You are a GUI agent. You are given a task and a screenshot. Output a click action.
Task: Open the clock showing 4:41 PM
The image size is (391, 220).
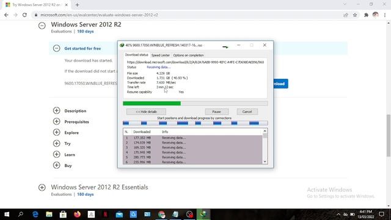point(366,215)
